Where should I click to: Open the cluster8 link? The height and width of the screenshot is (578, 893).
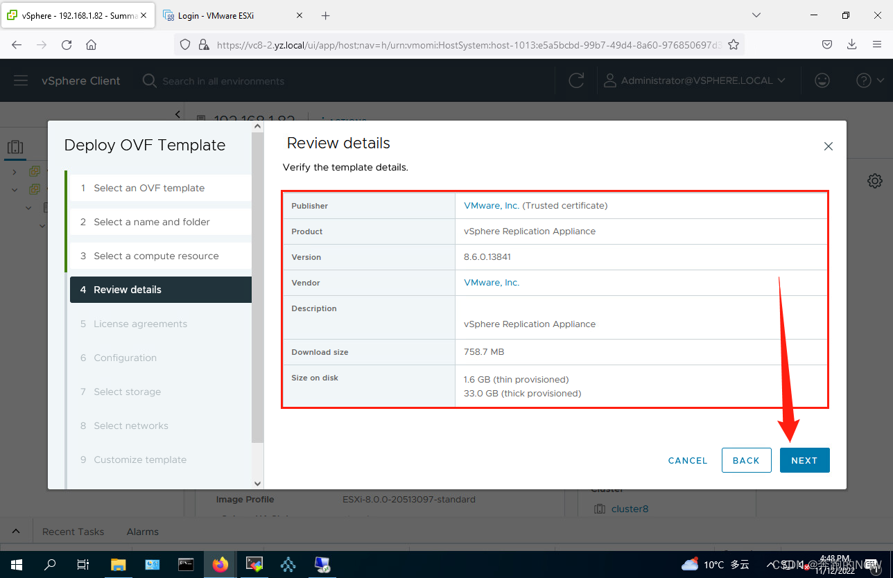tap(630, 509)
